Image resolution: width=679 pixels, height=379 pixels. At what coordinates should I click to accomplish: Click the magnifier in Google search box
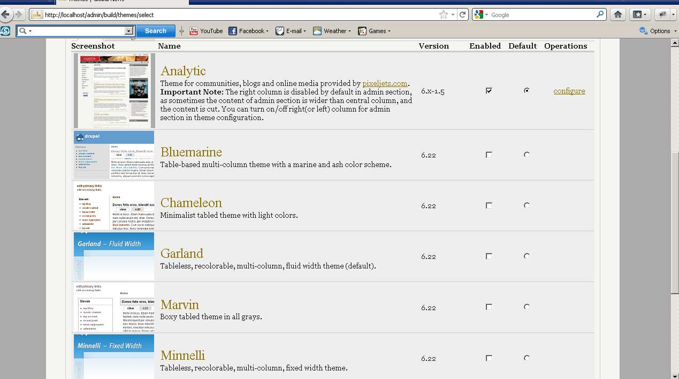pyautogui.click(x=600, y=15)
